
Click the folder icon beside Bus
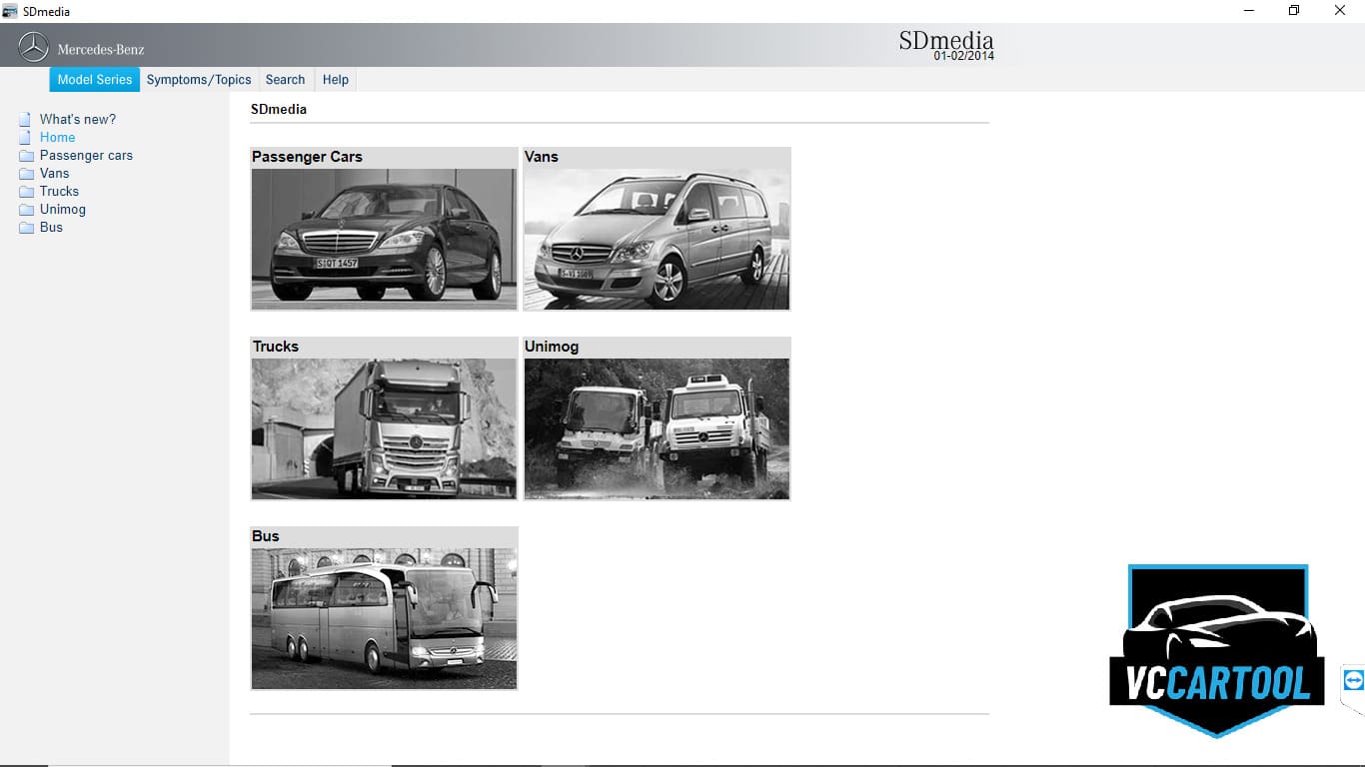point(26,228)
